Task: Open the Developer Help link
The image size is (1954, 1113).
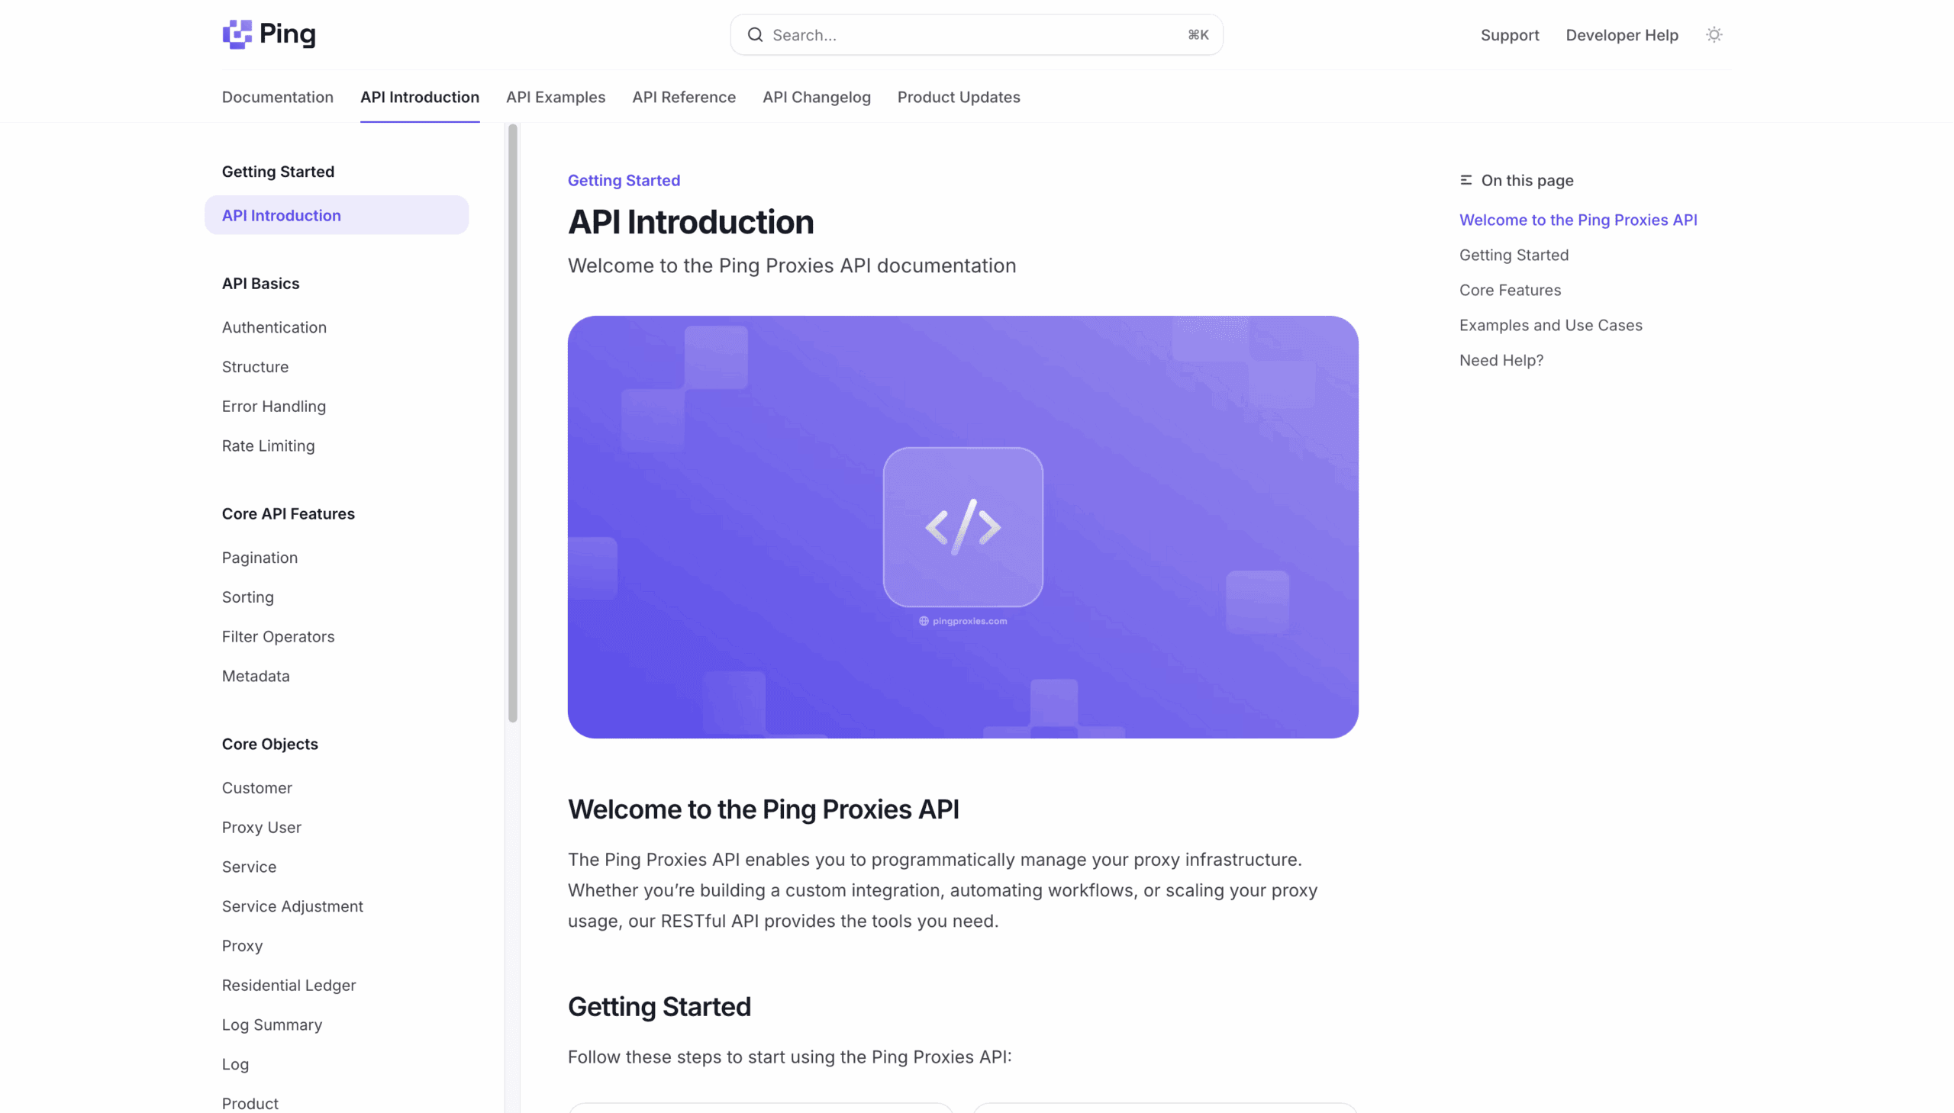Action: click(x=1621, y=35)
